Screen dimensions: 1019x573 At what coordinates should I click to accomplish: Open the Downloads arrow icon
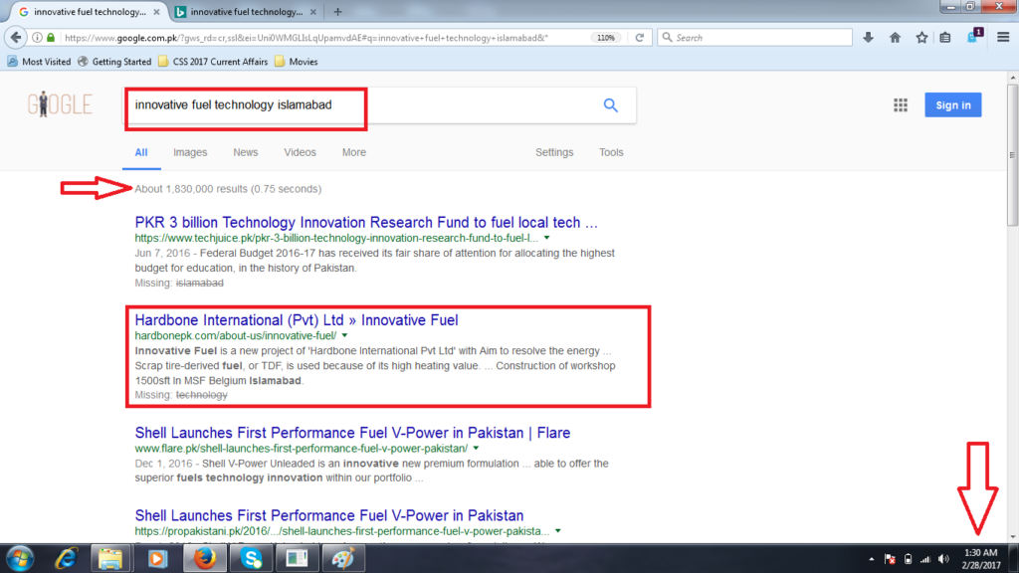(868, 38)
